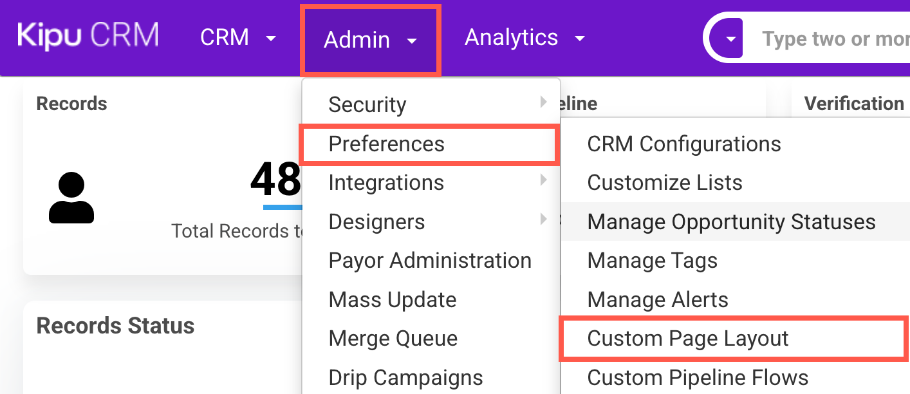Select Drip Campaigns menu item

coord(405,377)
